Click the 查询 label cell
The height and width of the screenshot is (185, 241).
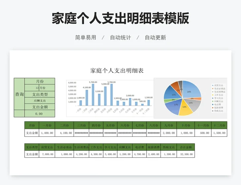click(x=19, y=94)
